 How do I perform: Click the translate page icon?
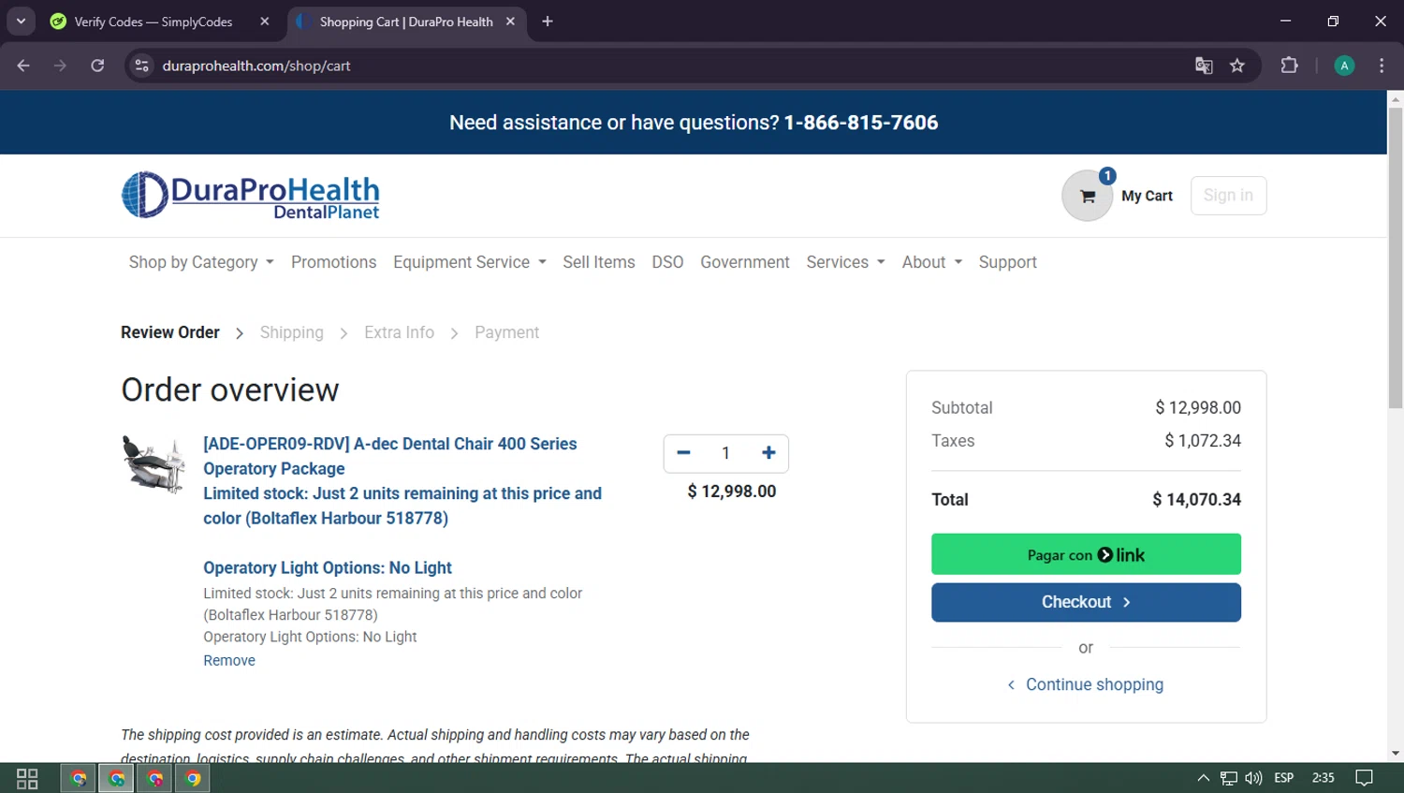(1204, 66)
